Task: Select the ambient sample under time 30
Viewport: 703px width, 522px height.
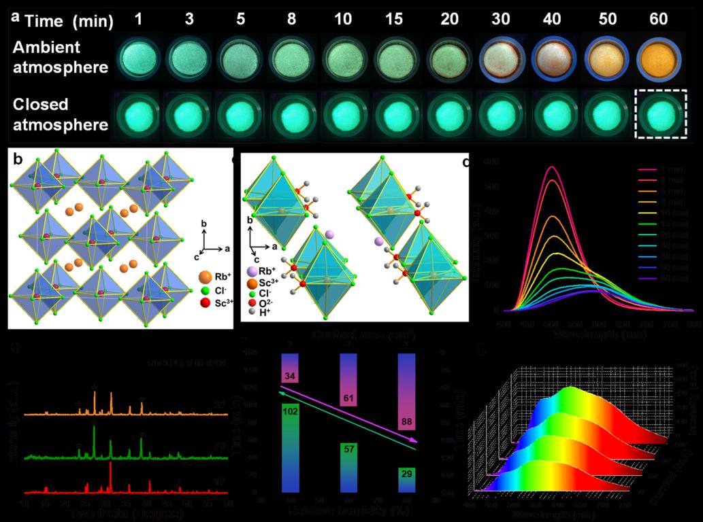Action: 502,59
